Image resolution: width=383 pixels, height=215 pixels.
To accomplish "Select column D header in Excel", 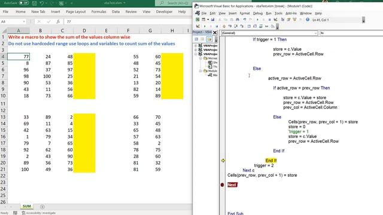I will tap(84, 30).
